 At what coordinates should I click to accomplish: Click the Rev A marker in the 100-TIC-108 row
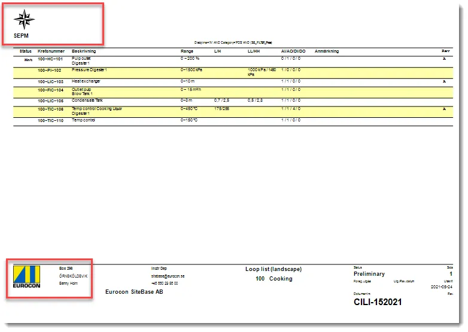point(444,109)
